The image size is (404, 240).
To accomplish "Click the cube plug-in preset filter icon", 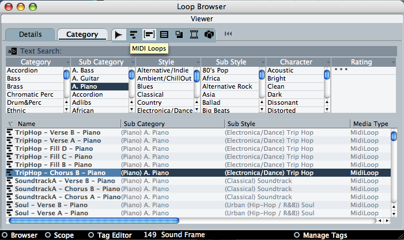I will 209,35.
